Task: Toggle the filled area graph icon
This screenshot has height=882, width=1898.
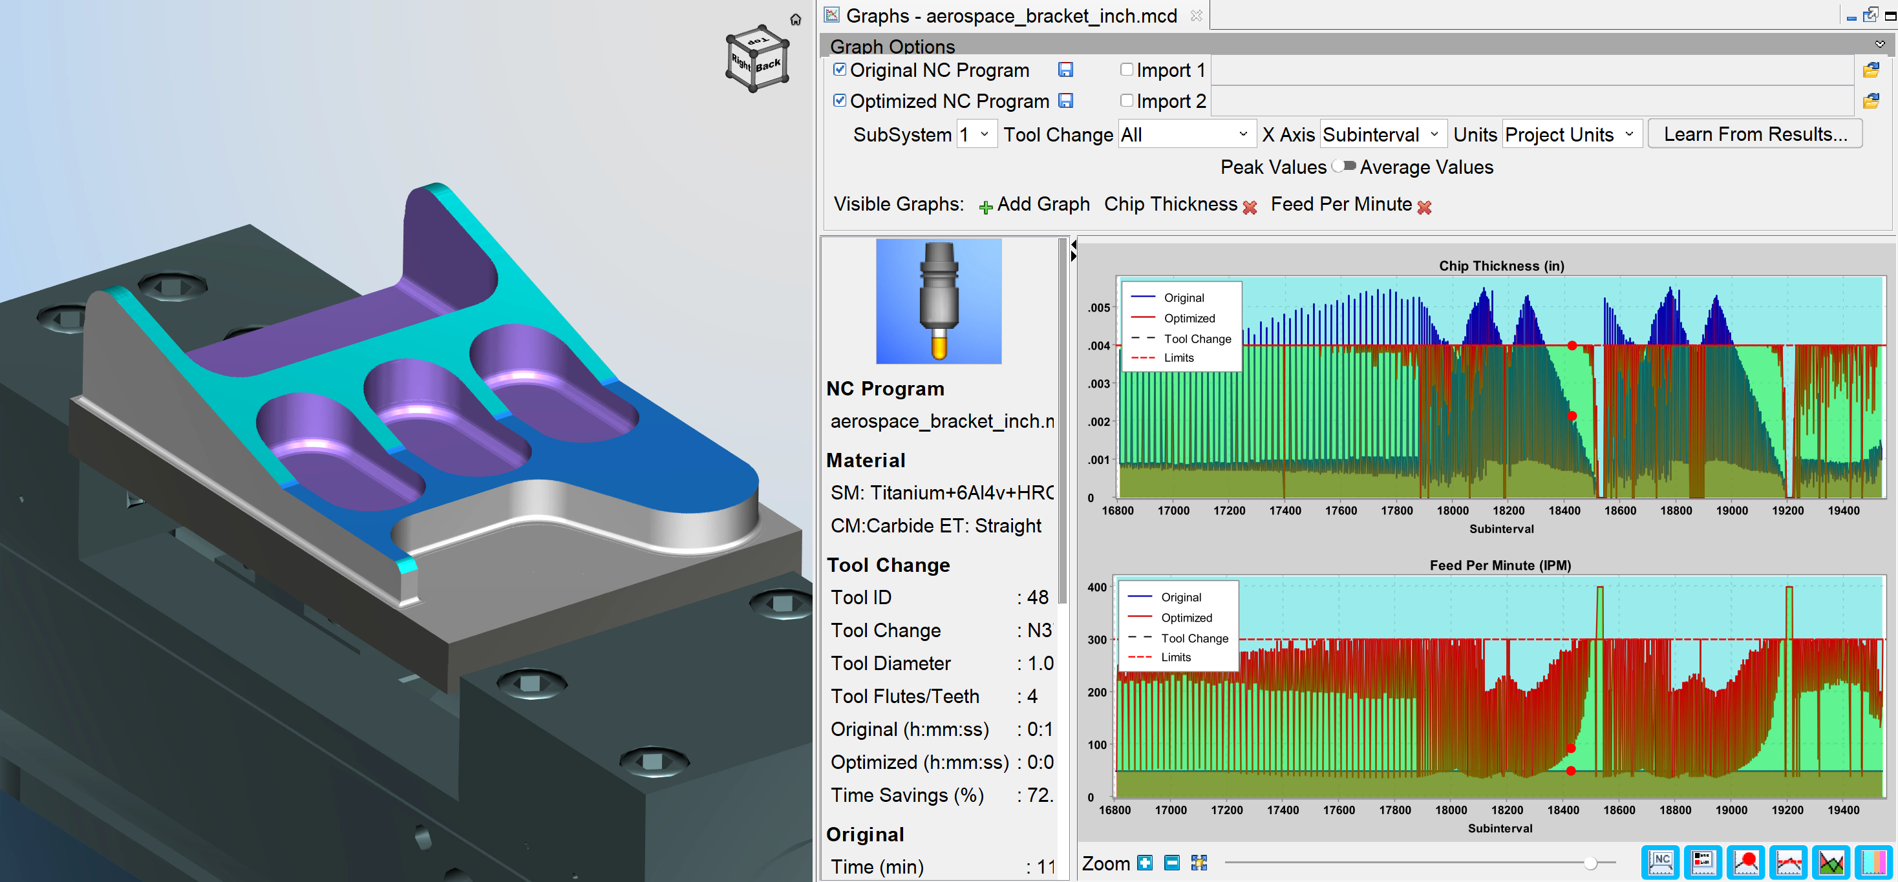Action: click(x=1831, y=862)
